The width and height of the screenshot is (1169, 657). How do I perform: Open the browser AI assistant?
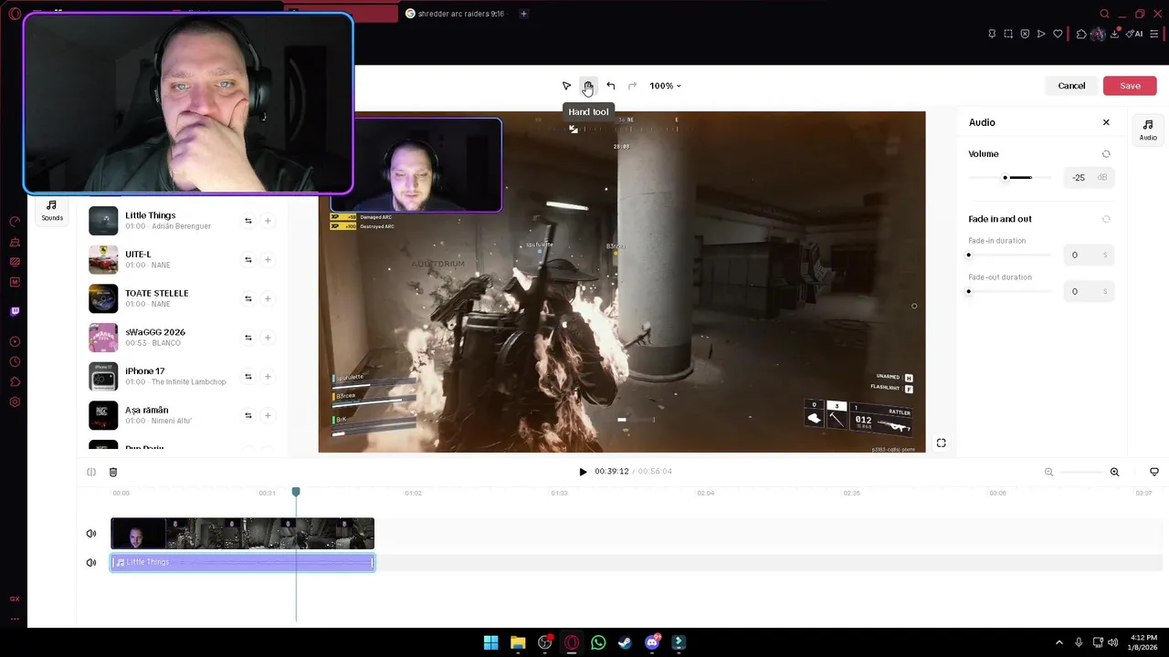click(1134, 34)
